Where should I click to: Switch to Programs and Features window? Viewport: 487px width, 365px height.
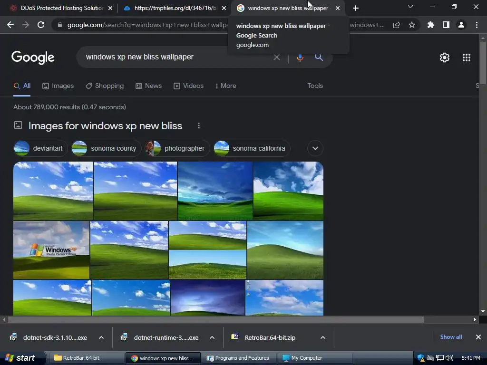tap(239, 358)
